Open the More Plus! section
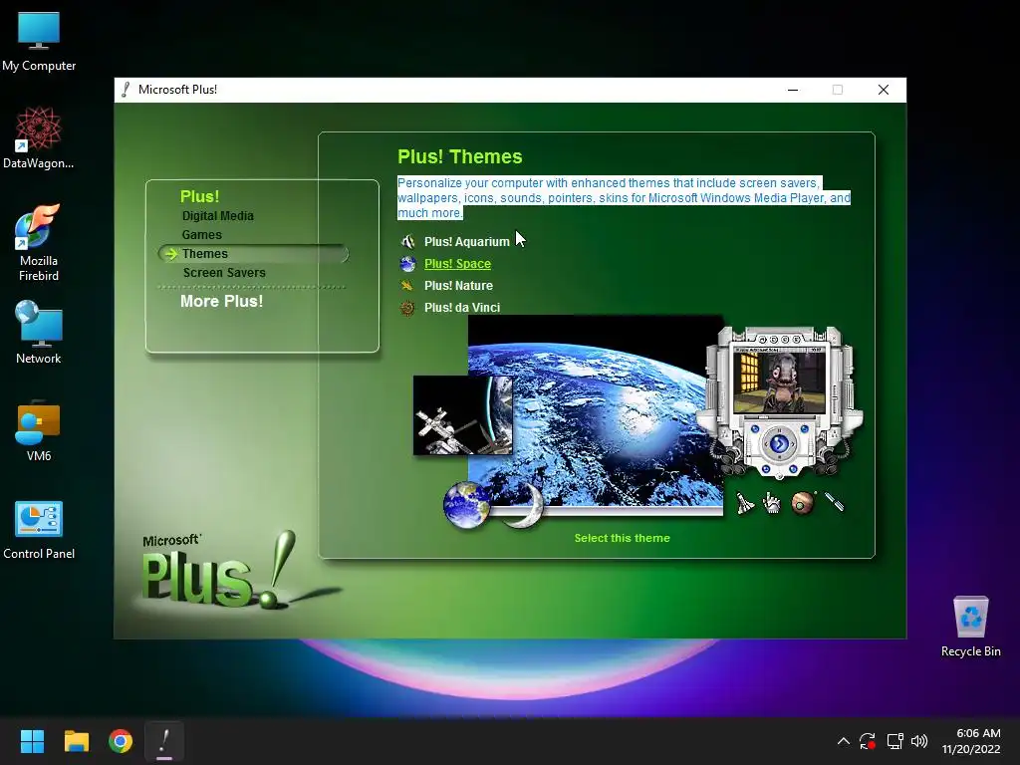1020x765 pixels. [222, 301]
